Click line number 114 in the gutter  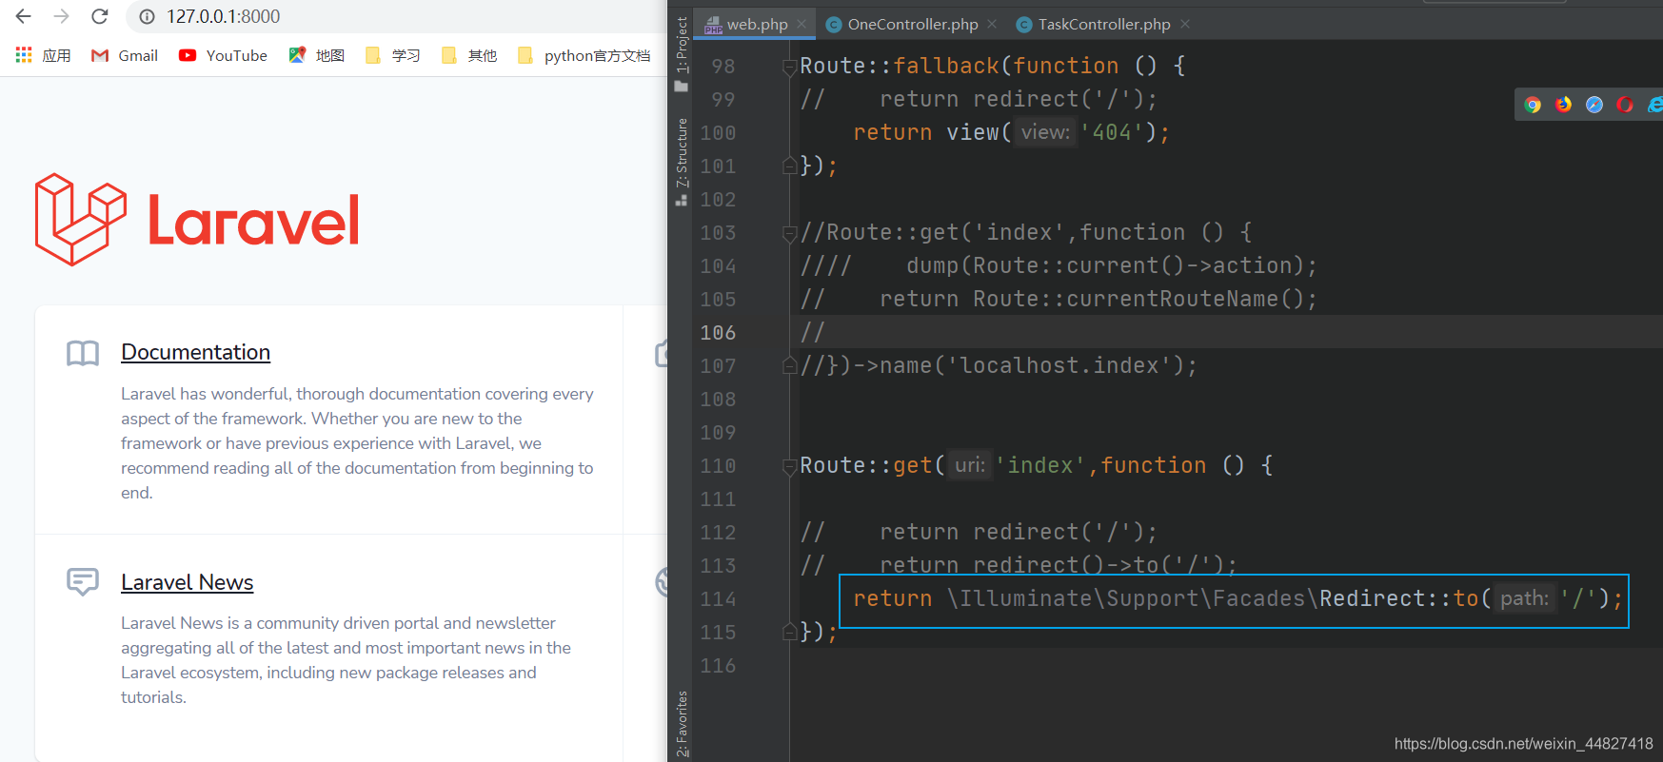click(719, 599)
